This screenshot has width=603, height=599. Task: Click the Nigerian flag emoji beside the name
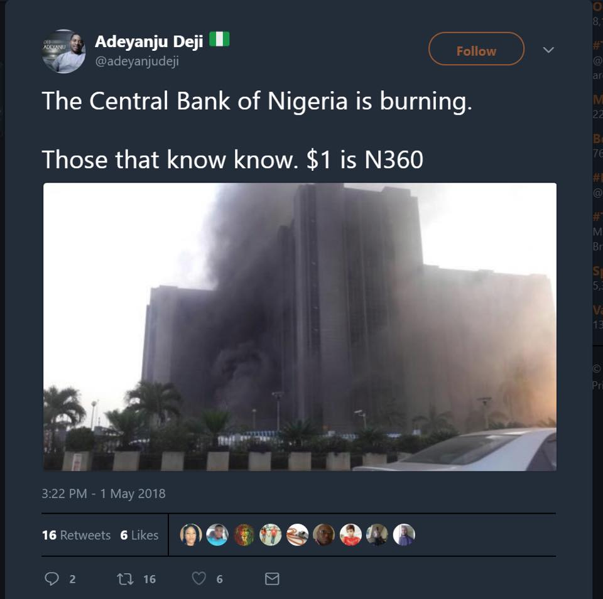pos(219,40)
